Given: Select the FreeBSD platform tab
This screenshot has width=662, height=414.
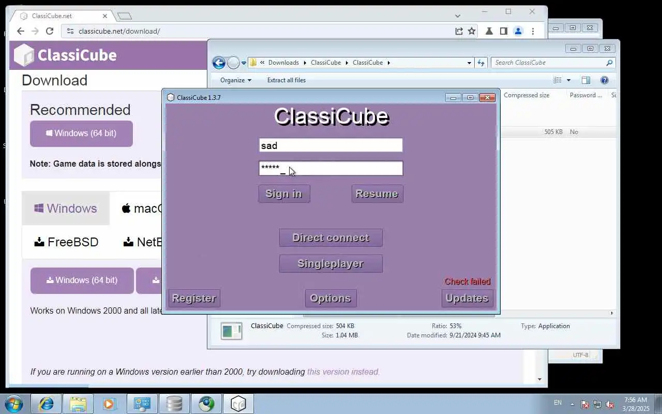Looking at the screenshot, I should (x=66, y=242).
